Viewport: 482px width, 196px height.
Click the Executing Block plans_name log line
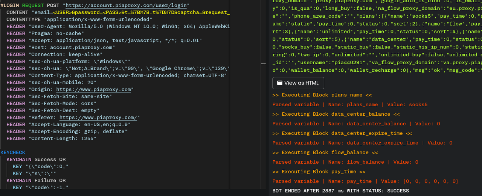point(322,95)
